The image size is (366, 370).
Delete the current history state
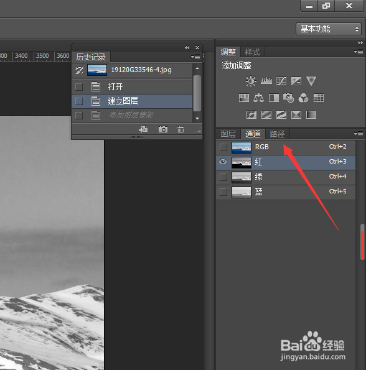[181, 129]
